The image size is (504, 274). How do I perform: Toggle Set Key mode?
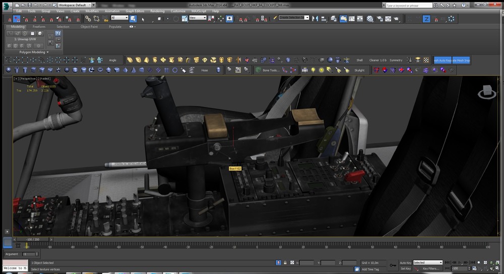point(405,268)
